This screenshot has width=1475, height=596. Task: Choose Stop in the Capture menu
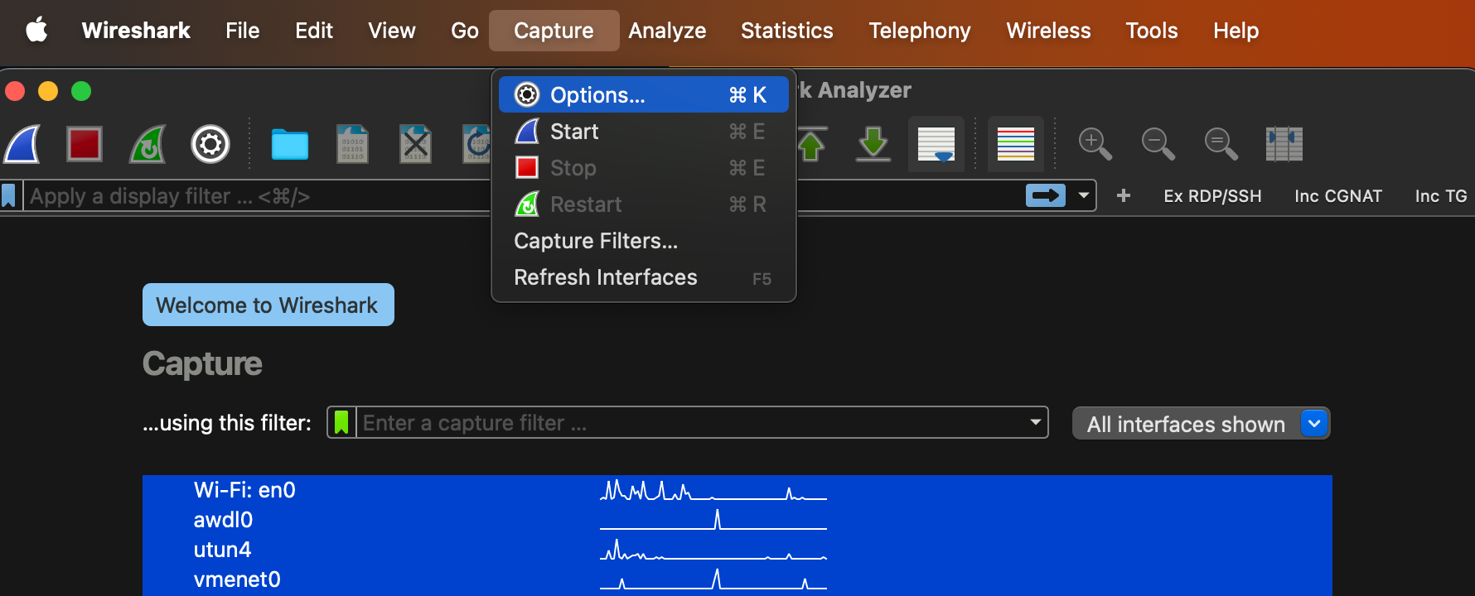point(643,168)
